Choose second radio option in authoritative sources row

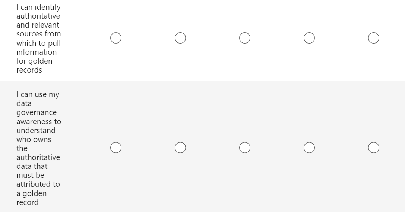tap(180, 38)
